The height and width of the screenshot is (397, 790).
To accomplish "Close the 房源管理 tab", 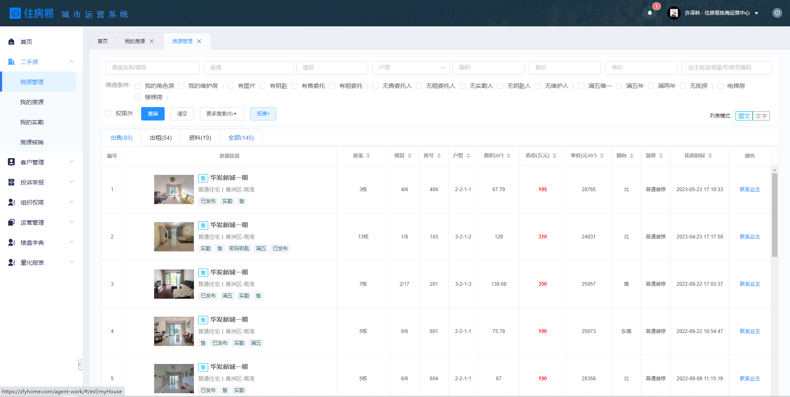I will (199, 41).
